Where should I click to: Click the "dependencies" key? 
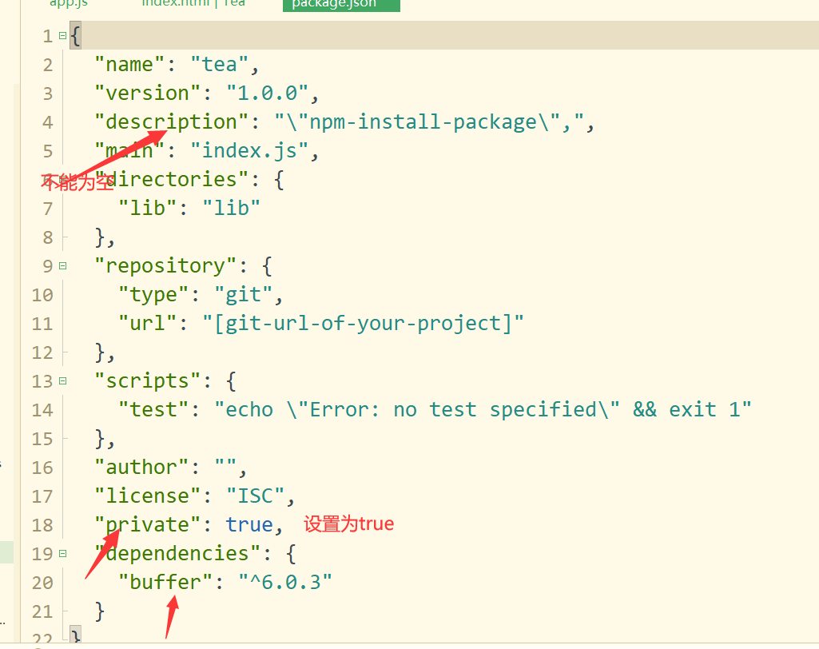pyautogui.click(x=177, y=553)
